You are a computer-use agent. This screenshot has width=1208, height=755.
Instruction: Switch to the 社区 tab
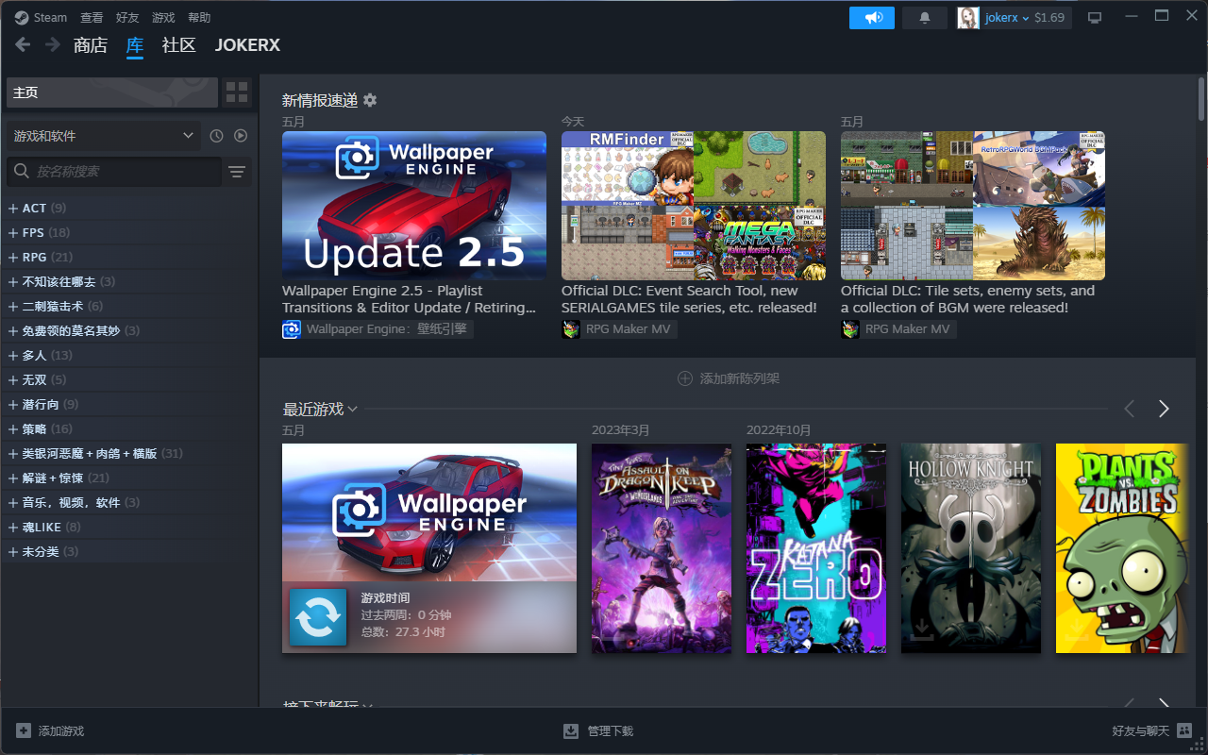tap(178, 45)
